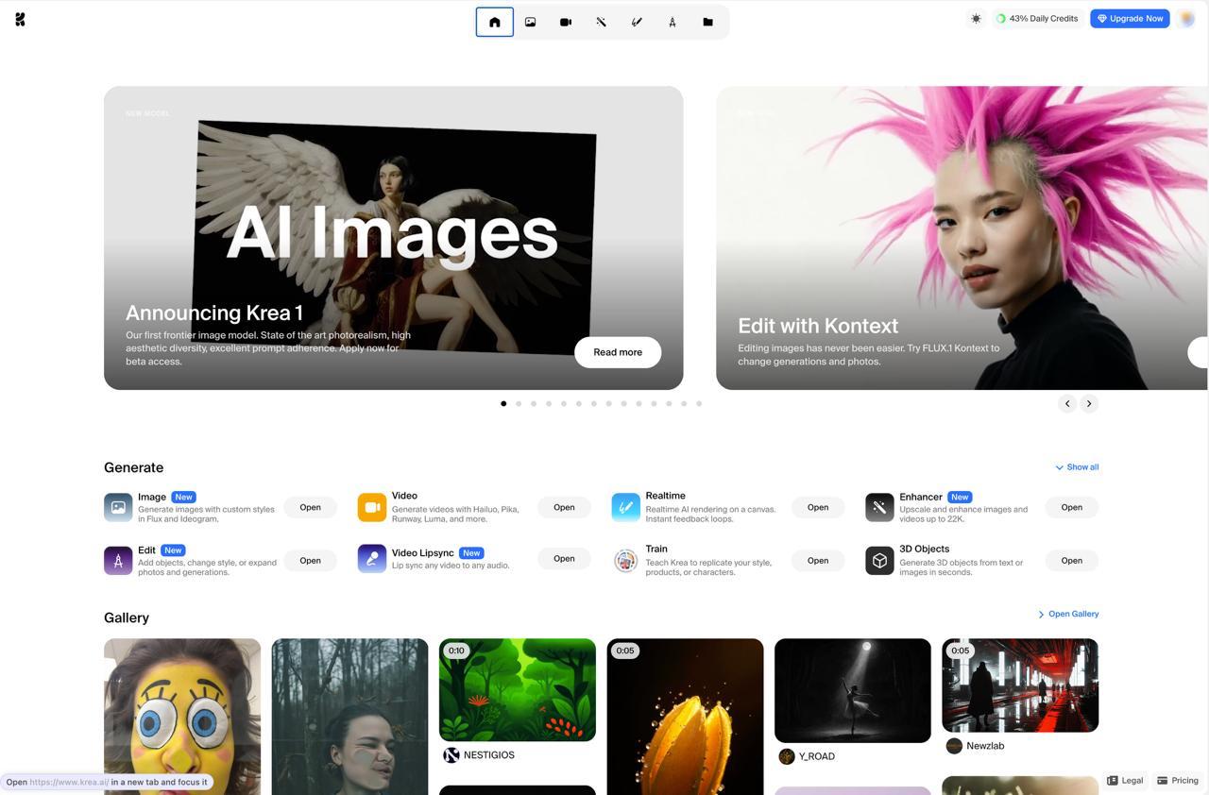Click the Newzlab creator avatar
Screen dimensions: 1209x795
pyautogui.click(x=954, y=746)
